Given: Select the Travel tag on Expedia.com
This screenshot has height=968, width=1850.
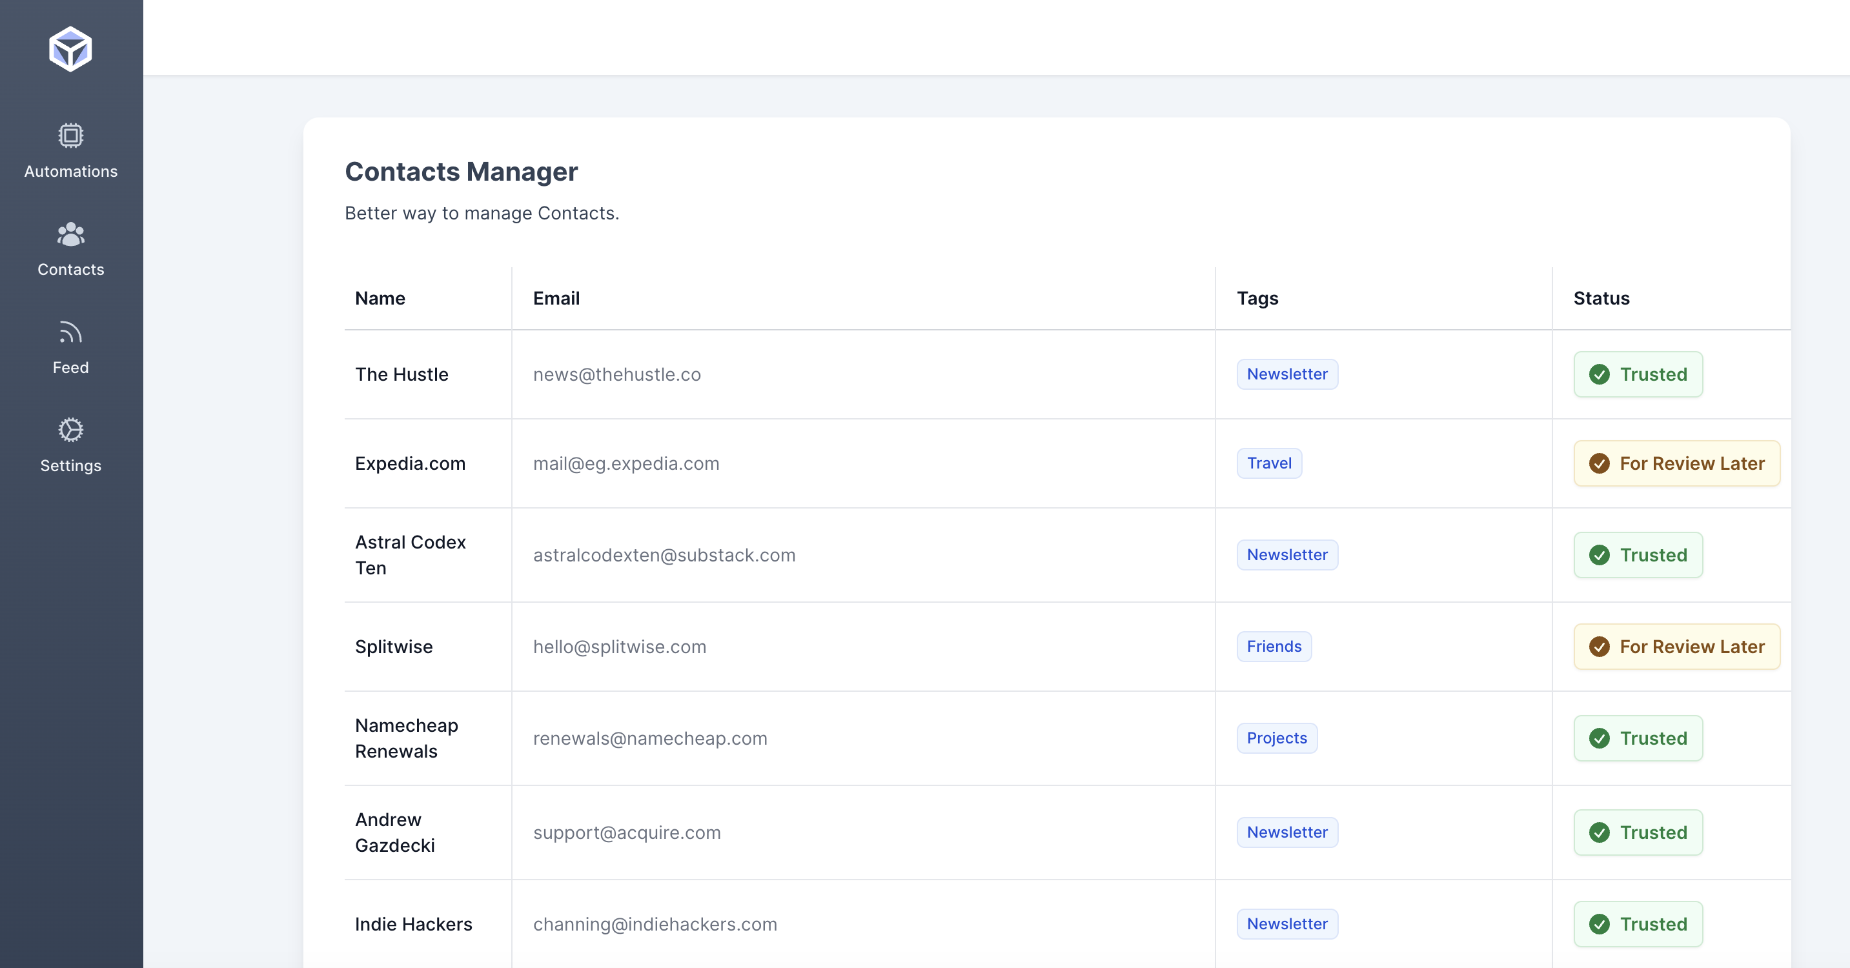Looking at the screenshot, I should pos(1268,463).
